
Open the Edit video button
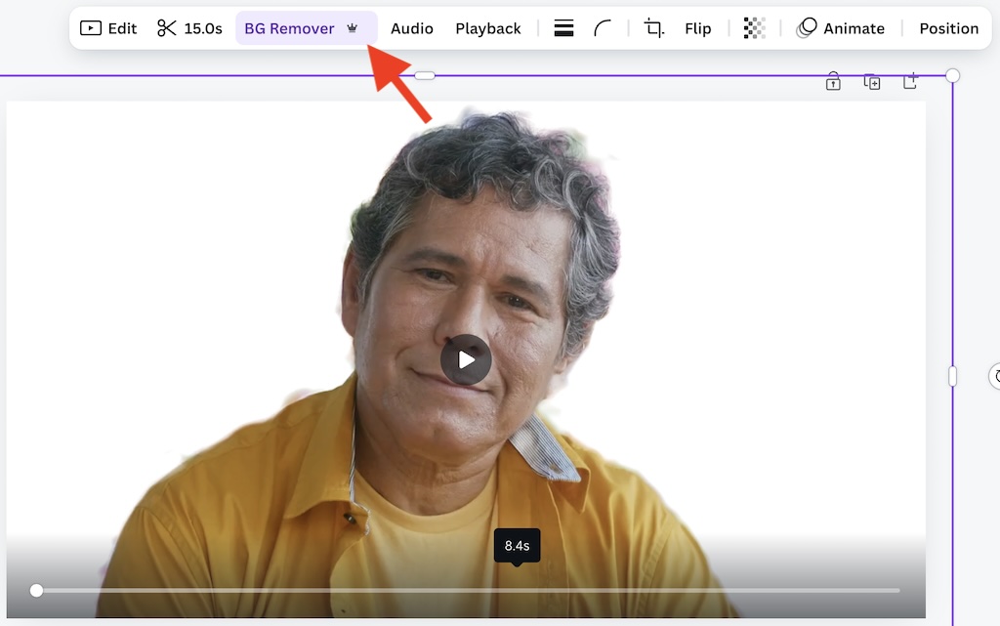pos(108,28)
